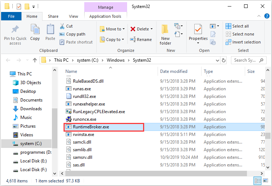The height and width of the screenshot is (186, 272).
Task: Expand the Copy to dropdown
Action: pyautogui.click(x=123, y=40)
